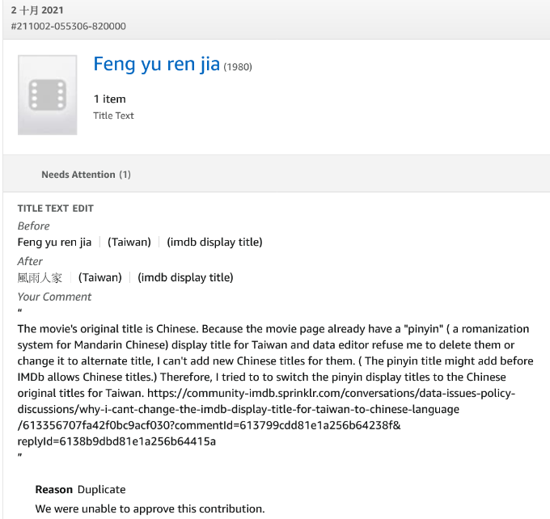Click "(Taiwan)" in the After row

(x=99, y=277)
